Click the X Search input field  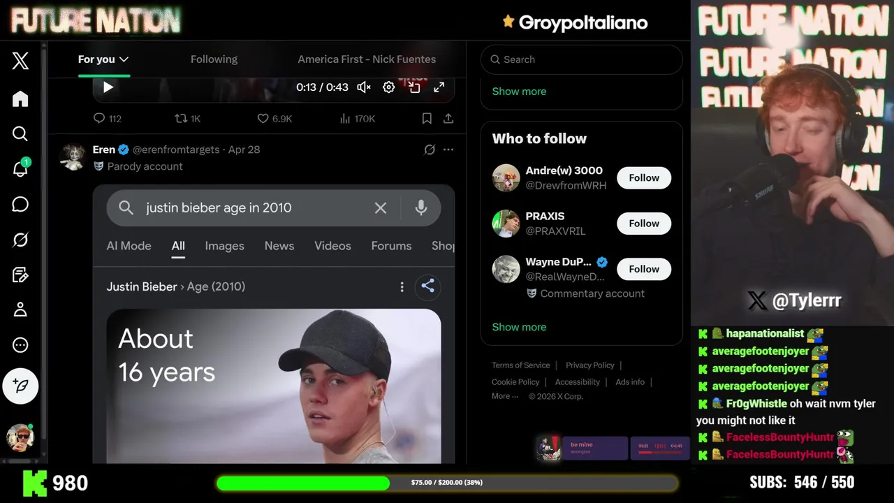point(581,59)
